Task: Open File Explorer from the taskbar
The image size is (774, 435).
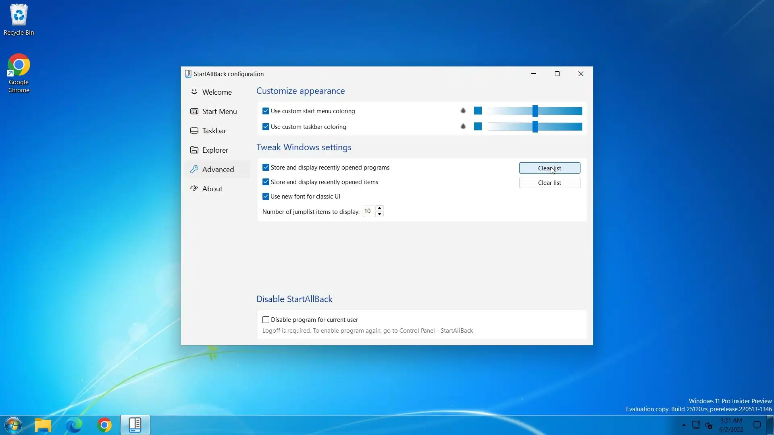Action: 43,425
